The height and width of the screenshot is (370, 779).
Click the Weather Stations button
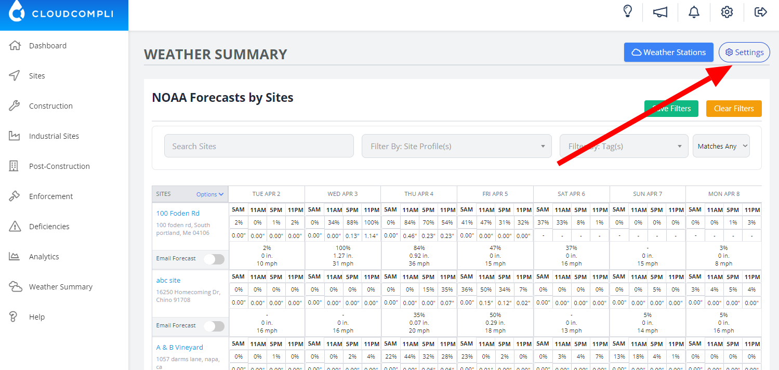tap(669, 52)
